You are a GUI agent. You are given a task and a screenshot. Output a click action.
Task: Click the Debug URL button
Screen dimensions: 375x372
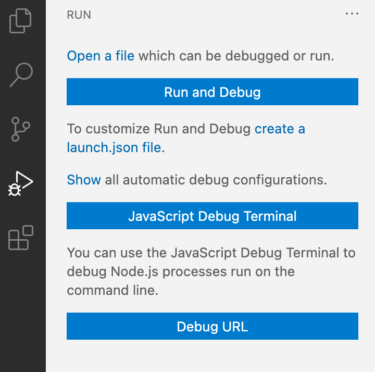[213, 327]
